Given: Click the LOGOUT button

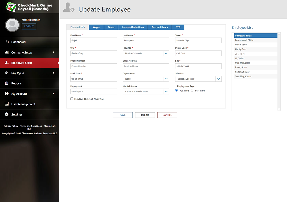Looking at the screenshot, I should click(x=29, y=26).
